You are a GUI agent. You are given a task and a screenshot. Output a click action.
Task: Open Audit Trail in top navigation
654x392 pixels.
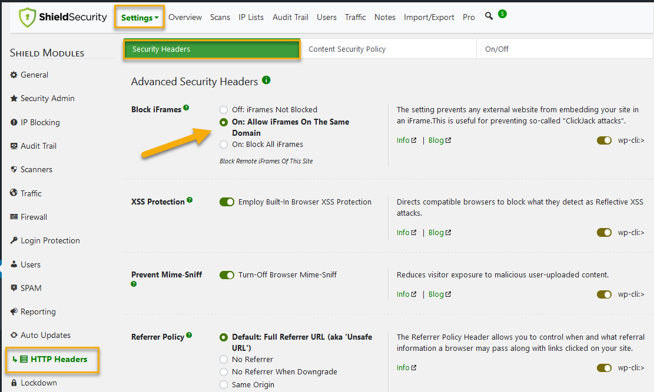[x=290, y=17]
